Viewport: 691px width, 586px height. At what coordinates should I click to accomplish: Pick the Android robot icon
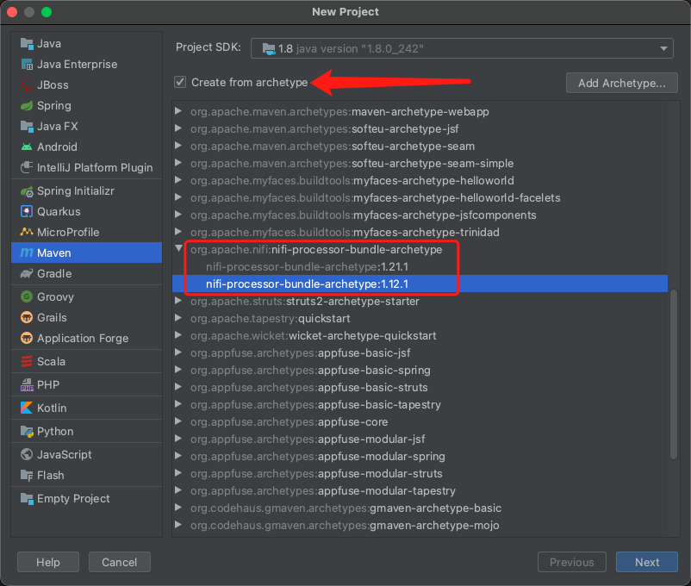pos(27,146)
